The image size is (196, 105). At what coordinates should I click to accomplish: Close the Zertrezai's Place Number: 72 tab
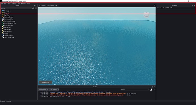click(57, 6)
